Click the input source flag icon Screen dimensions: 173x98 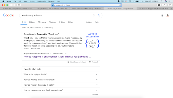pos(126,1)
